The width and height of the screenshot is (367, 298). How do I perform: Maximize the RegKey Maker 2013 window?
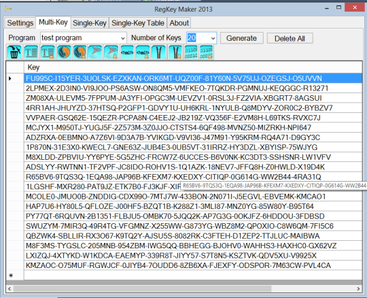[338, 7]
